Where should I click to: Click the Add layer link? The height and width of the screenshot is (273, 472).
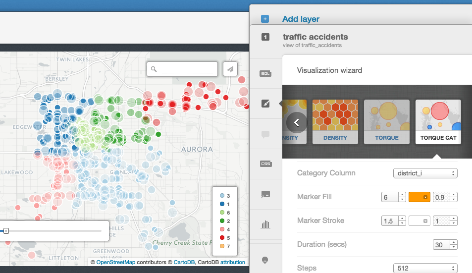(301, 19)
